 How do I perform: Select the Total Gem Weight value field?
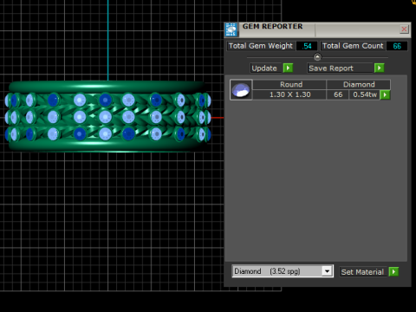(307, 46)
